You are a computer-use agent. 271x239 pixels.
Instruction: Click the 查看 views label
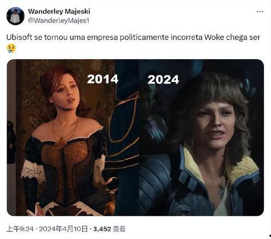click(119, 229)
